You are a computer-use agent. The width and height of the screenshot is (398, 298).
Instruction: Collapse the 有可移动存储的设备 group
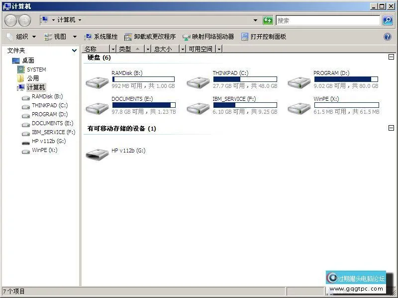tap(392, 128)
